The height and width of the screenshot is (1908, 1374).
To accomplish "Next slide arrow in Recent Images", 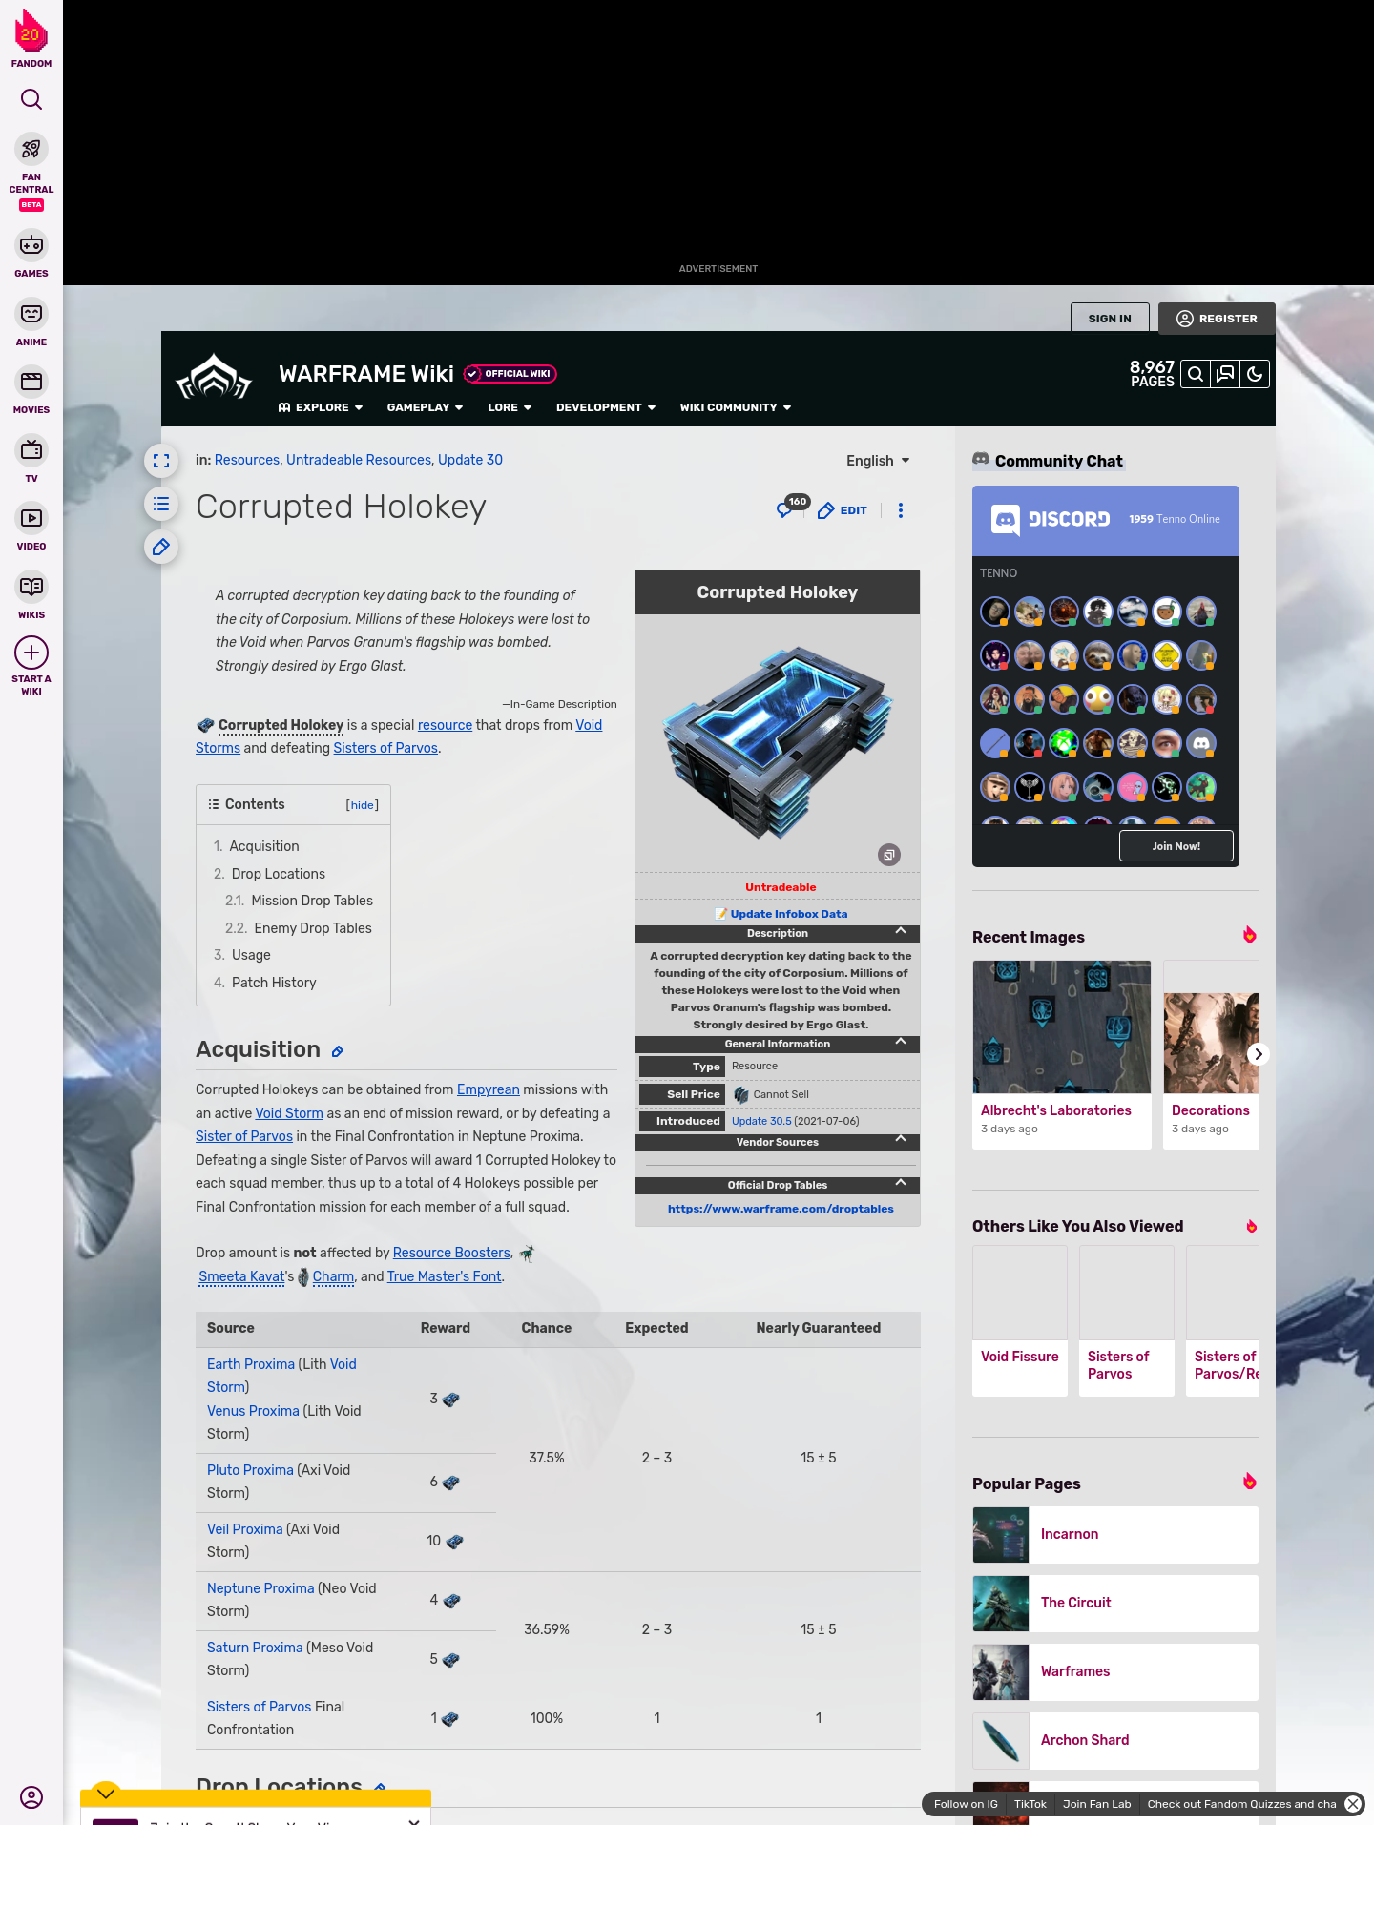I will coord(1259,1054).
